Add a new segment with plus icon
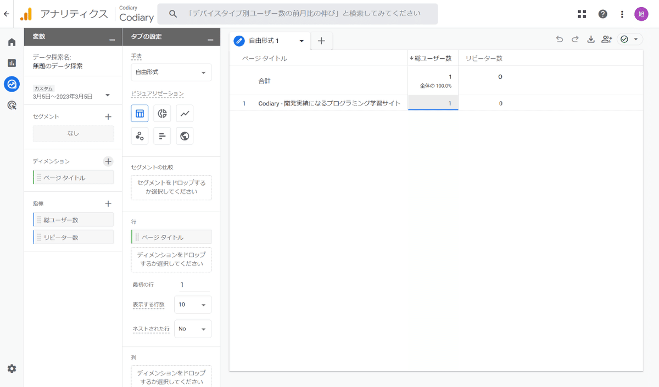This screenshot has width=659, height=387. (x=108, y=116)
